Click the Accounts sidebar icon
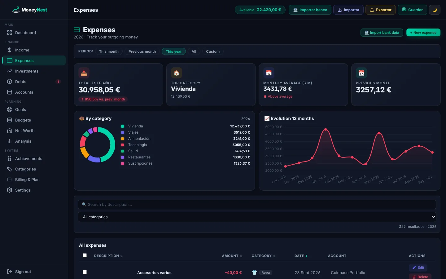Viewport: 446px width, 279px height. 10,92
